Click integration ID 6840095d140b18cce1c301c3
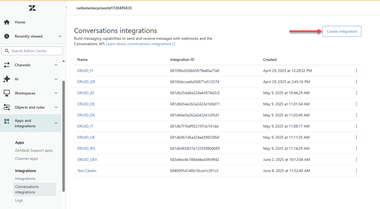The width and height of the screenshot is (380, 209). click(194, 171)
